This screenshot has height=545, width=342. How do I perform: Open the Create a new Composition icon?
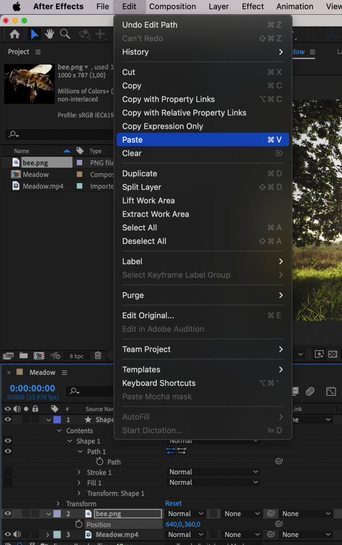point(38,356)
